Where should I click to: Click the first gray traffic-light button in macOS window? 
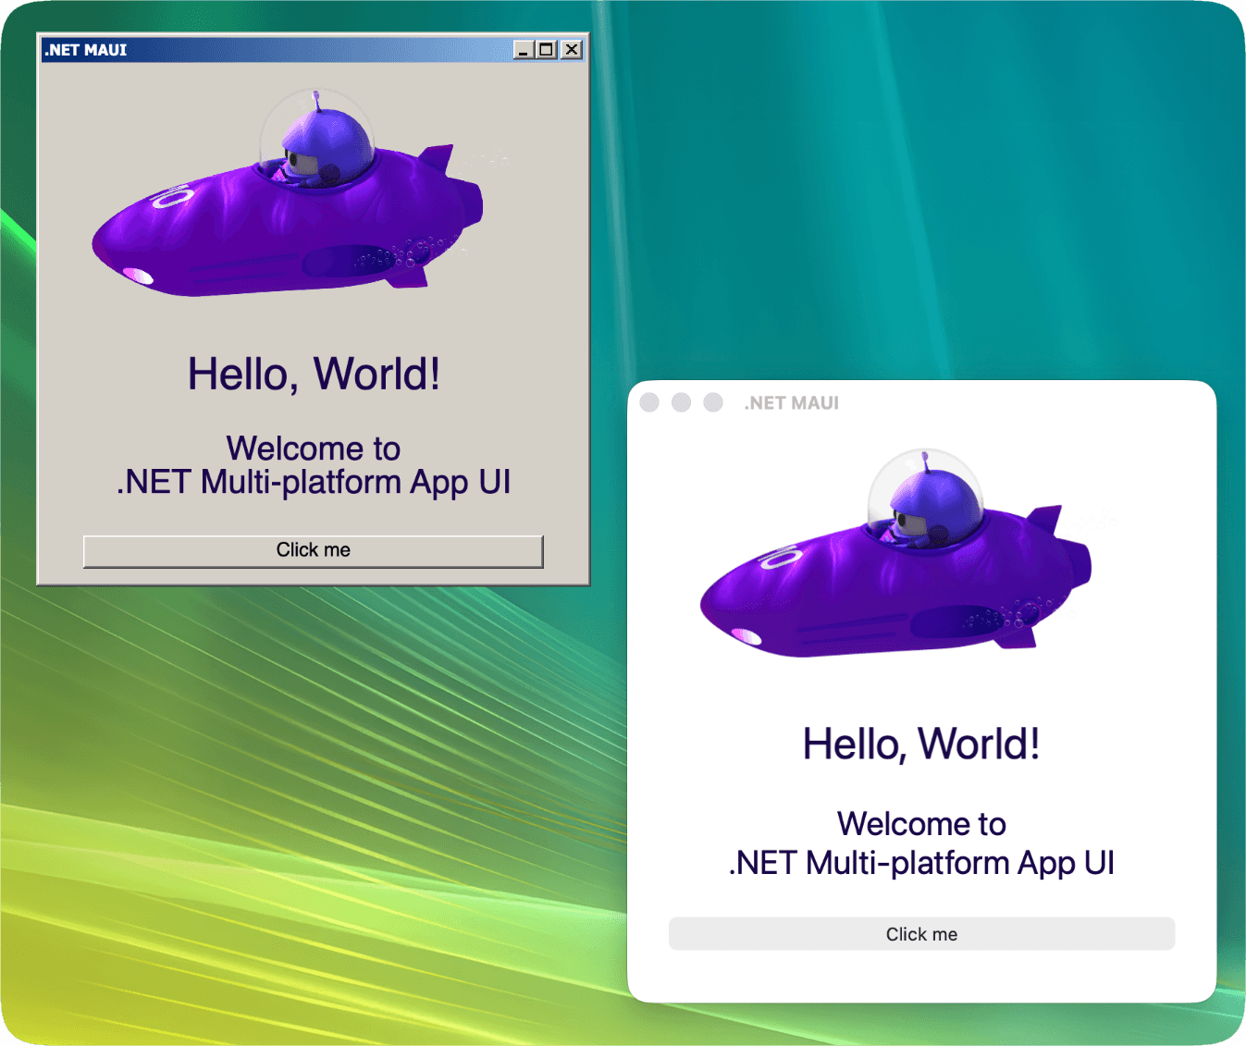pyautogui.click(x=649, y=402)
